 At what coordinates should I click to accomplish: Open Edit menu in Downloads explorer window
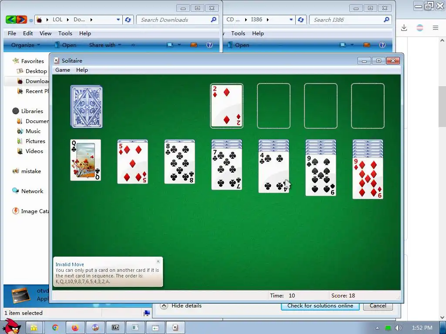pyautogui.click(x=28, y=33)
